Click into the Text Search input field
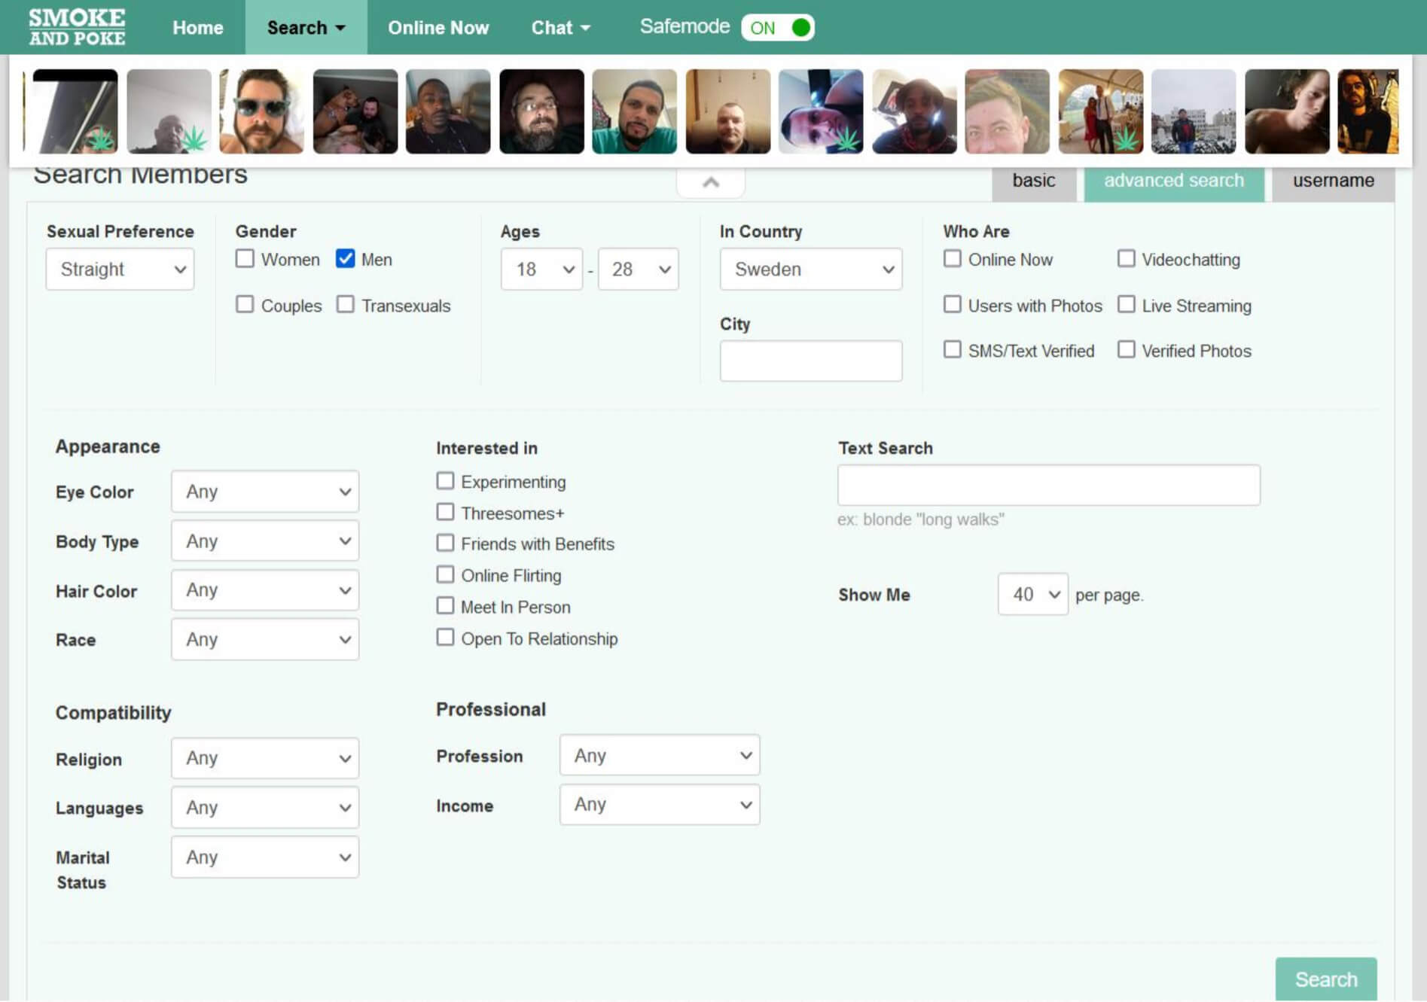Screen dimensions: 1427x1002 1048,486
